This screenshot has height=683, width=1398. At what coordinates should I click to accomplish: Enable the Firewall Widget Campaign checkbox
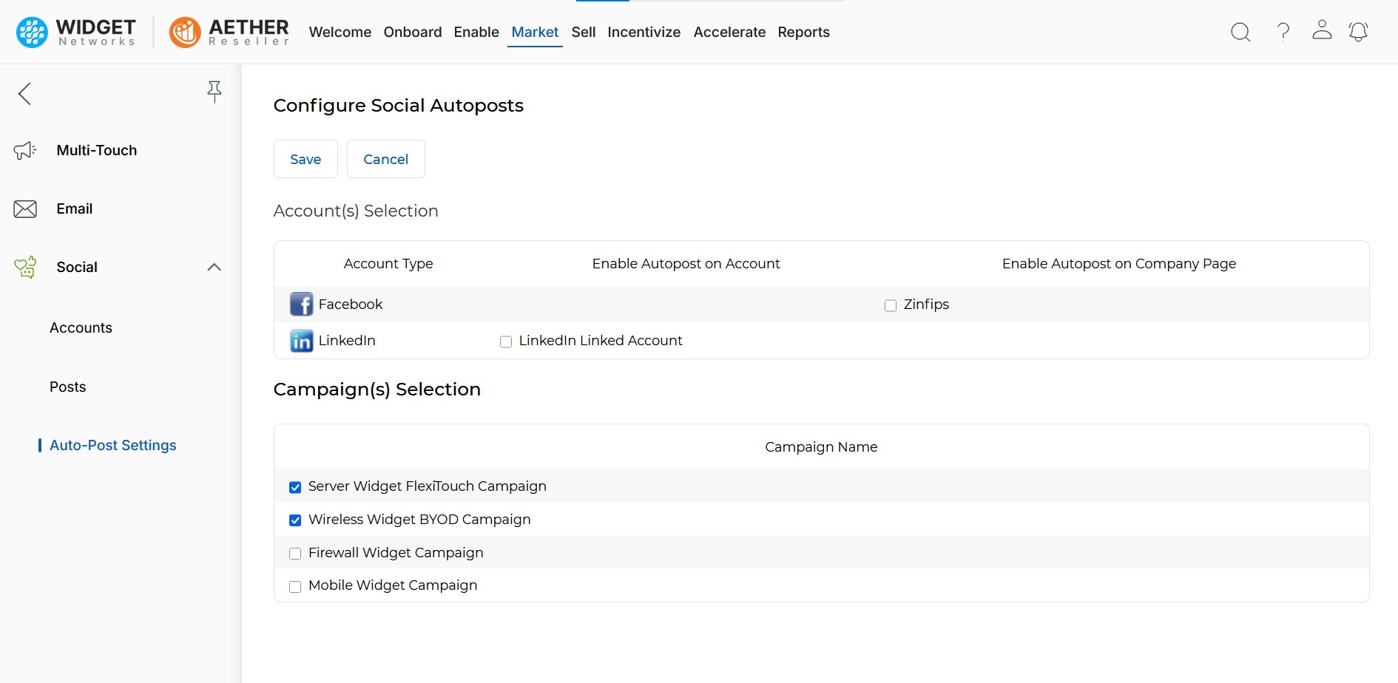click(x=295, y=554)
